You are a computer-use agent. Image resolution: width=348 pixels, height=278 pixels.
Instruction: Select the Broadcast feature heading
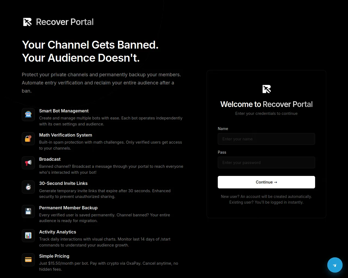tap(50, 159)
